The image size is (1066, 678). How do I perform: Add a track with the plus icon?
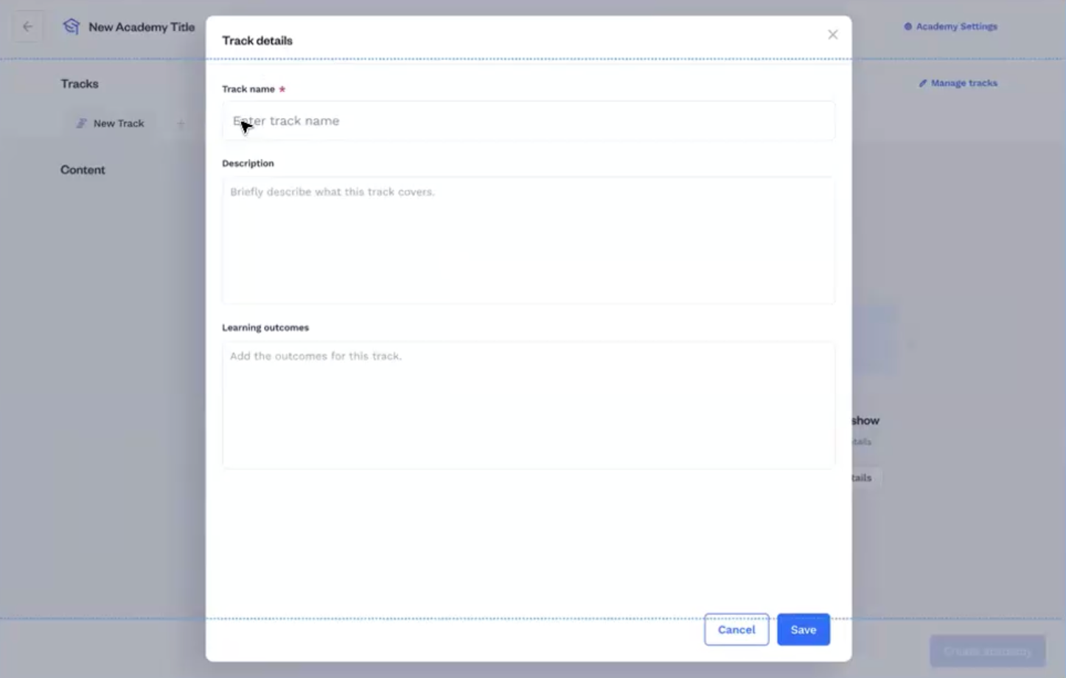181,124
